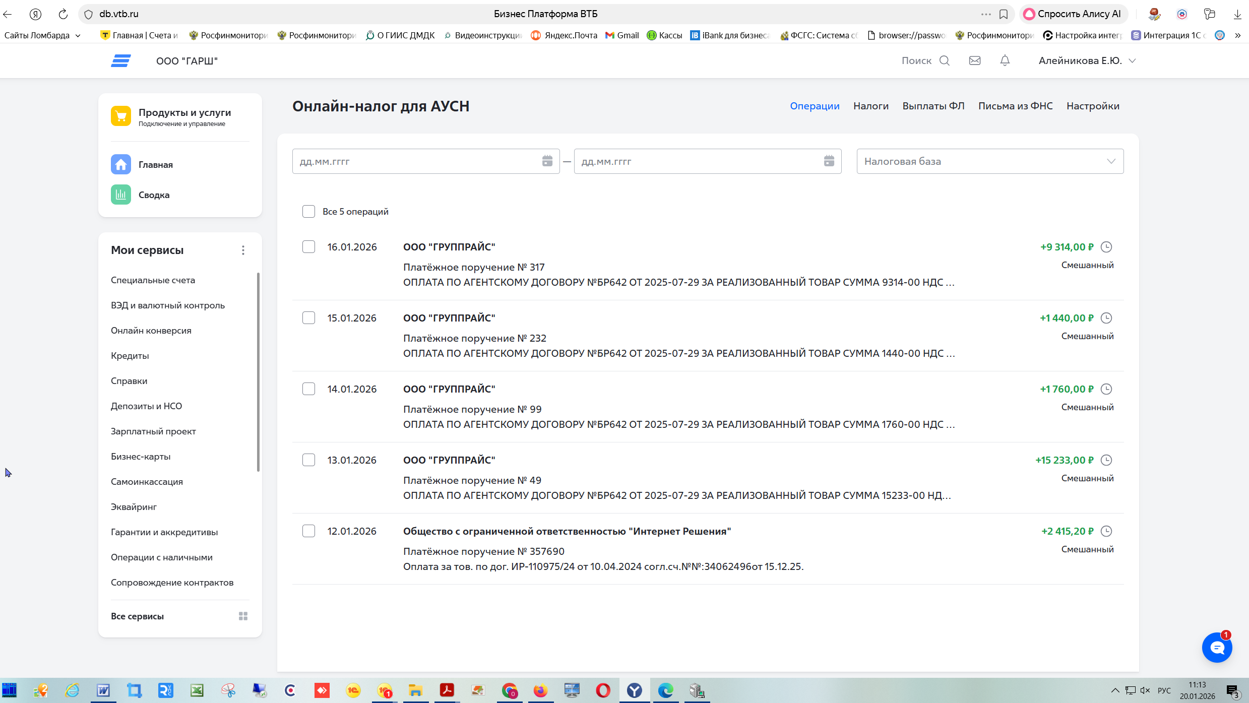Screen dimensions: 1249x703
Task: Open Алейникова Е.Ю. user menu
Action: click(1087, 60)
